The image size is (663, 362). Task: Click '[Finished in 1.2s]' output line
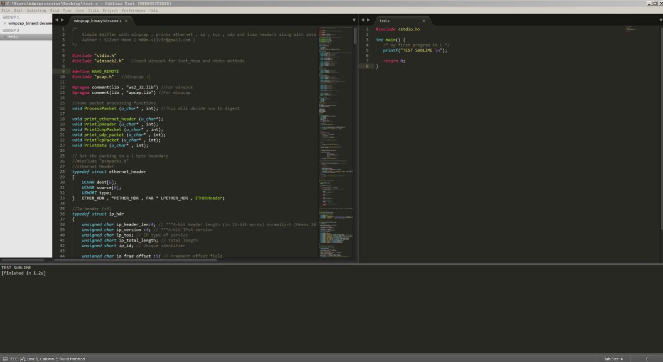[23, 273]
